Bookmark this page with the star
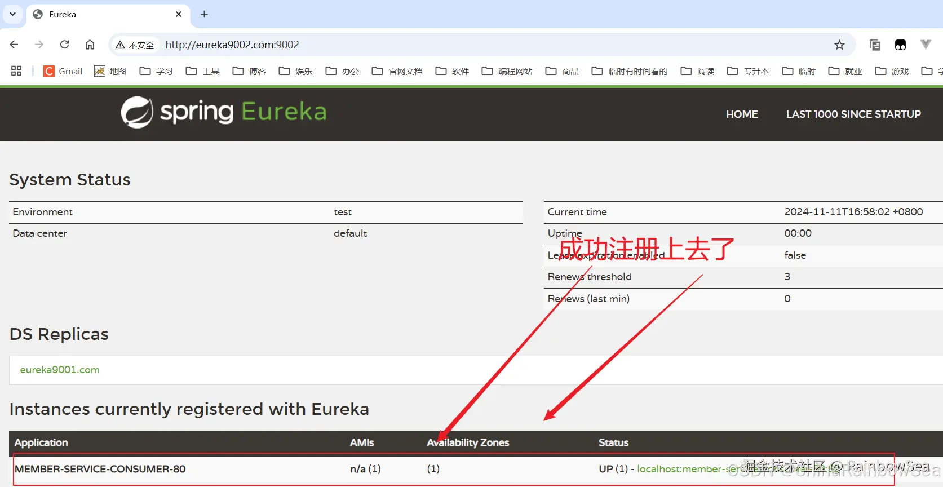The width and height of the screenshot is (943, 487). tap(839, 45)
